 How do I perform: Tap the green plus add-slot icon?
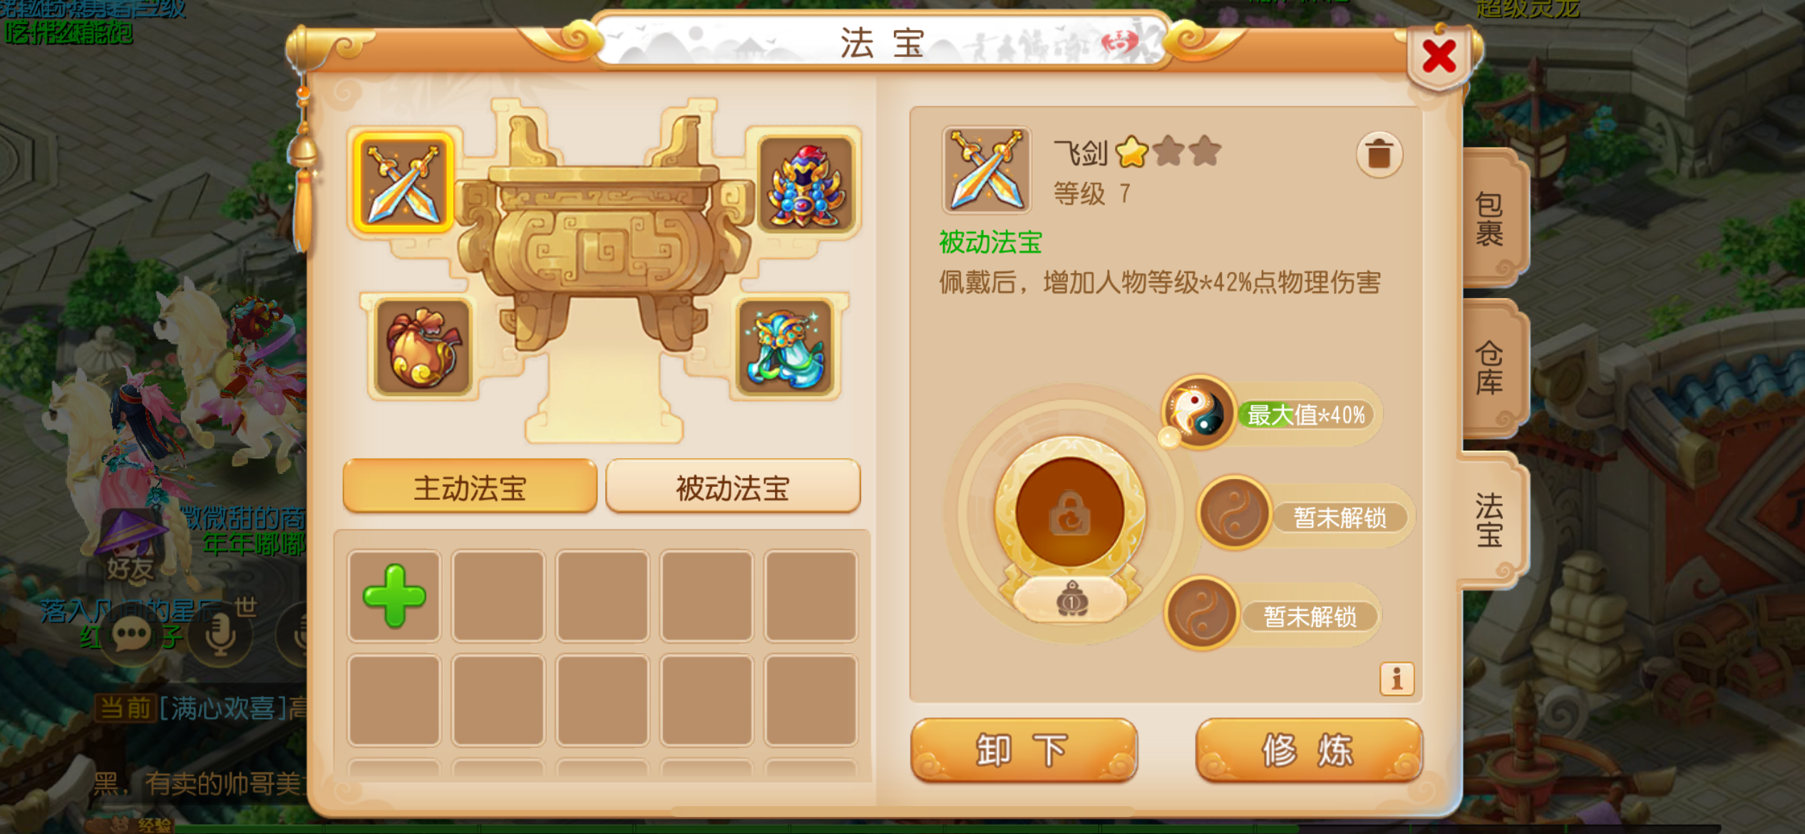tap(394, 596)
